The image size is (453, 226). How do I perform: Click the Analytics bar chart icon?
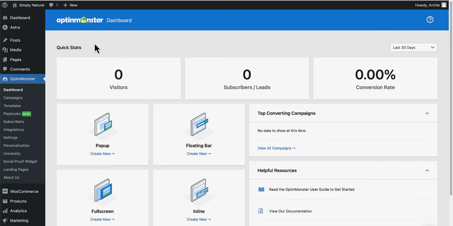pyautogui.click(x=5, y=211)
